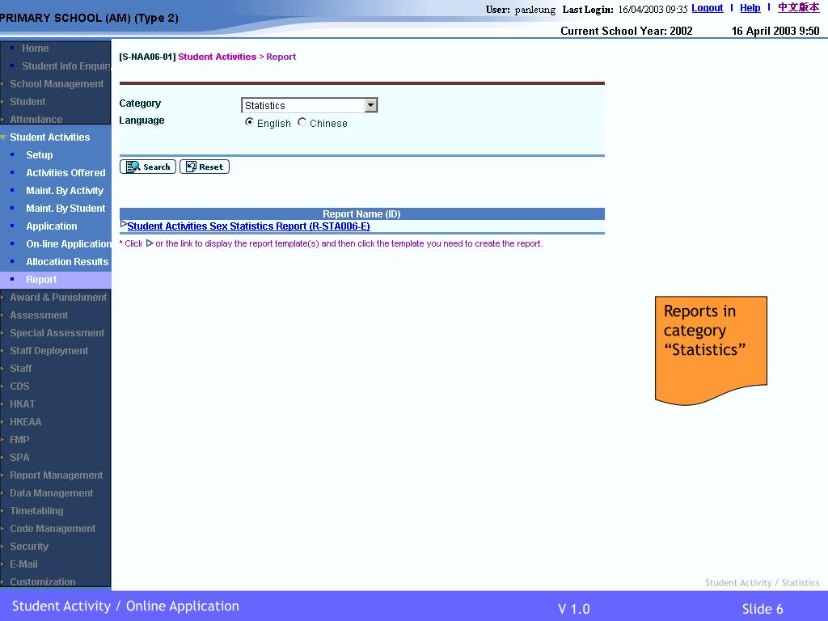Click the Search button
The height and width of the screenshot is (621, 828).
click(x=148, y=167)
